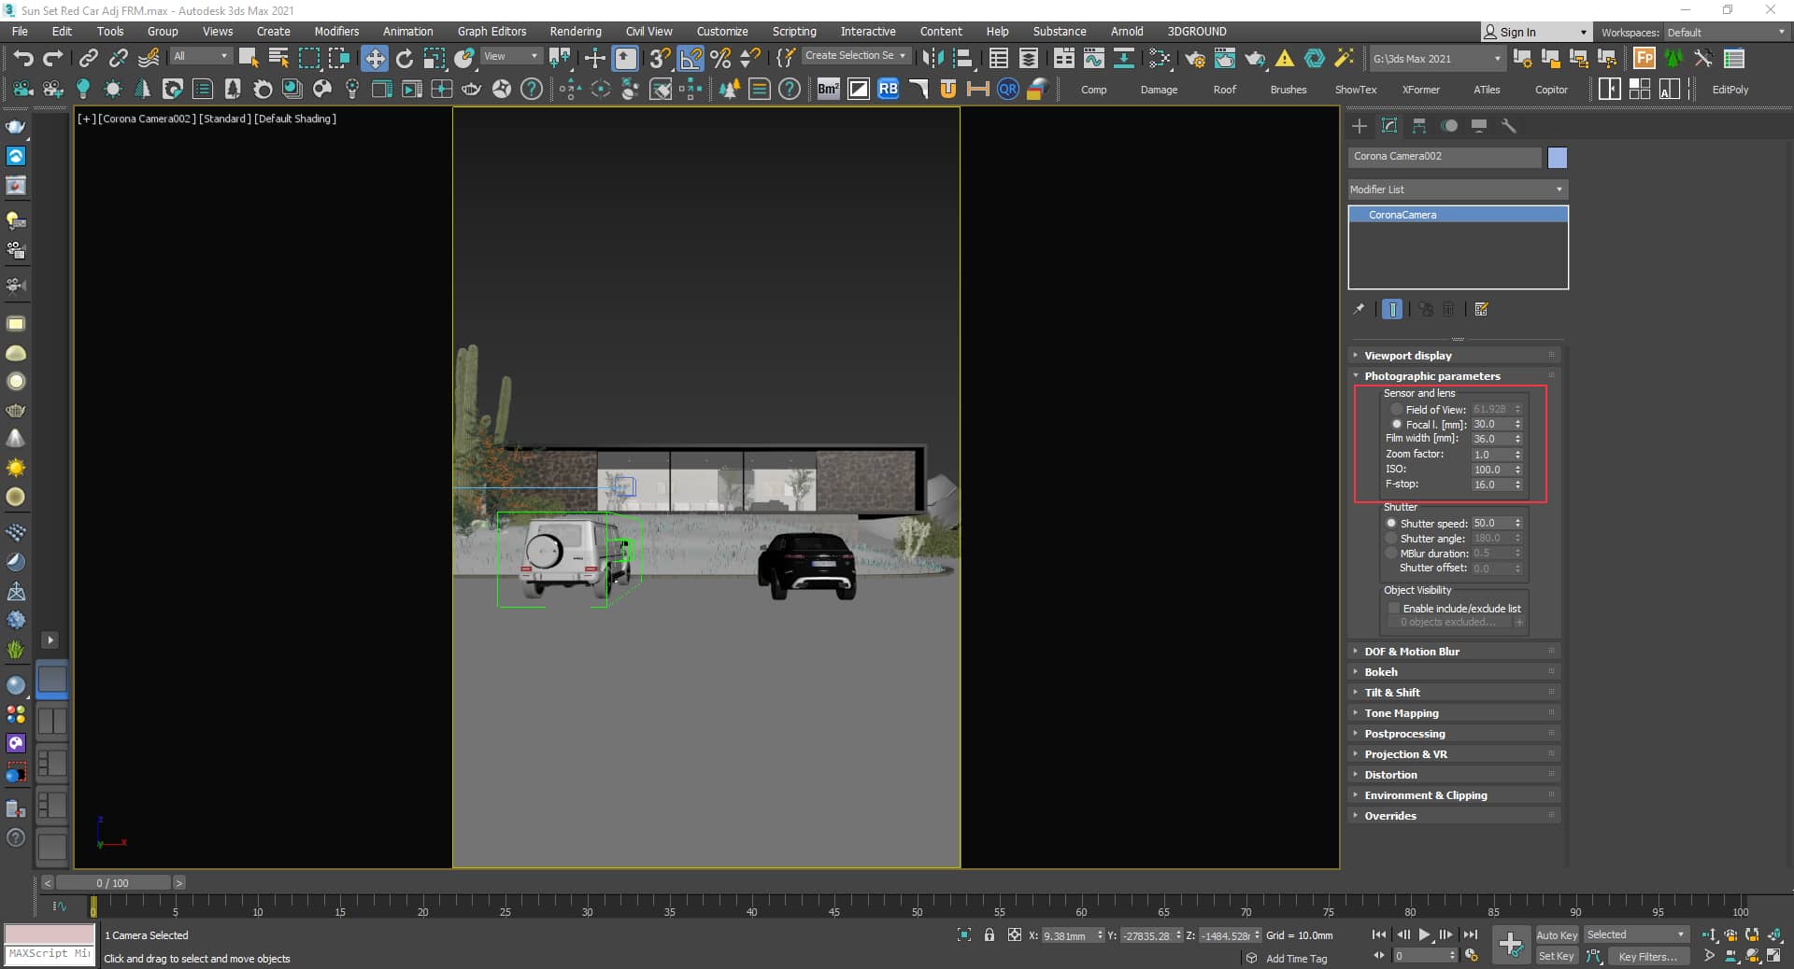1794x969 pixels.
Task: Open the Hierarchy panel tab icon
Action: (1419, 126)
